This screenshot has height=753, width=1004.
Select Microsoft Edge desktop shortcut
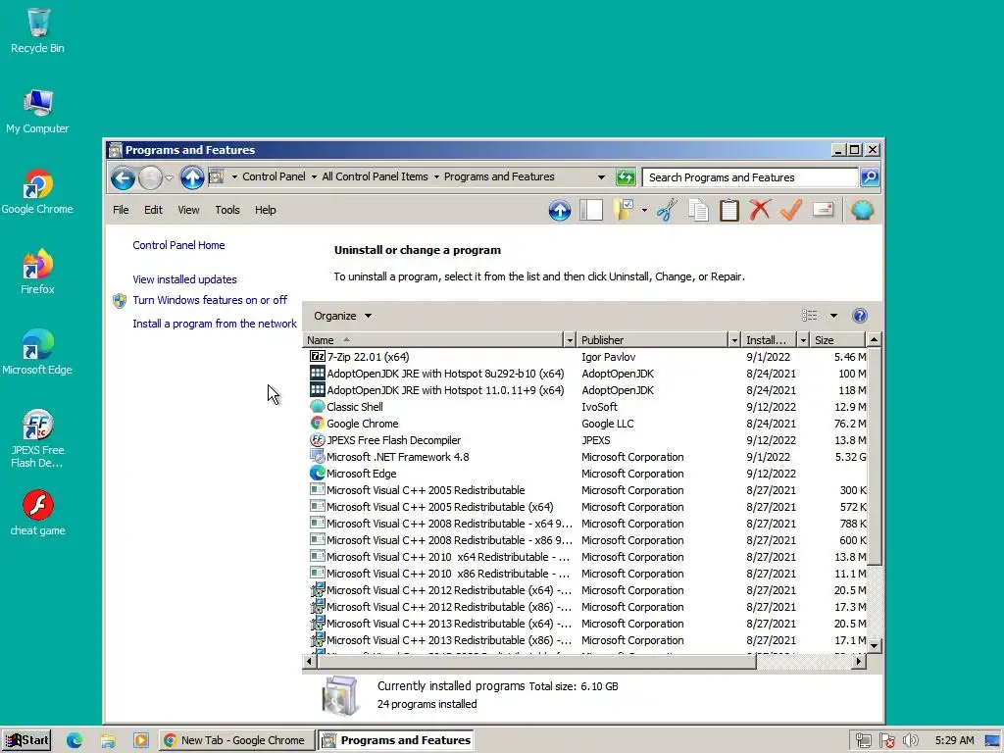[x=37, y=352]
